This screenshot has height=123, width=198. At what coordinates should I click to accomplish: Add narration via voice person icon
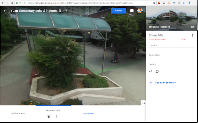[157, 71]
